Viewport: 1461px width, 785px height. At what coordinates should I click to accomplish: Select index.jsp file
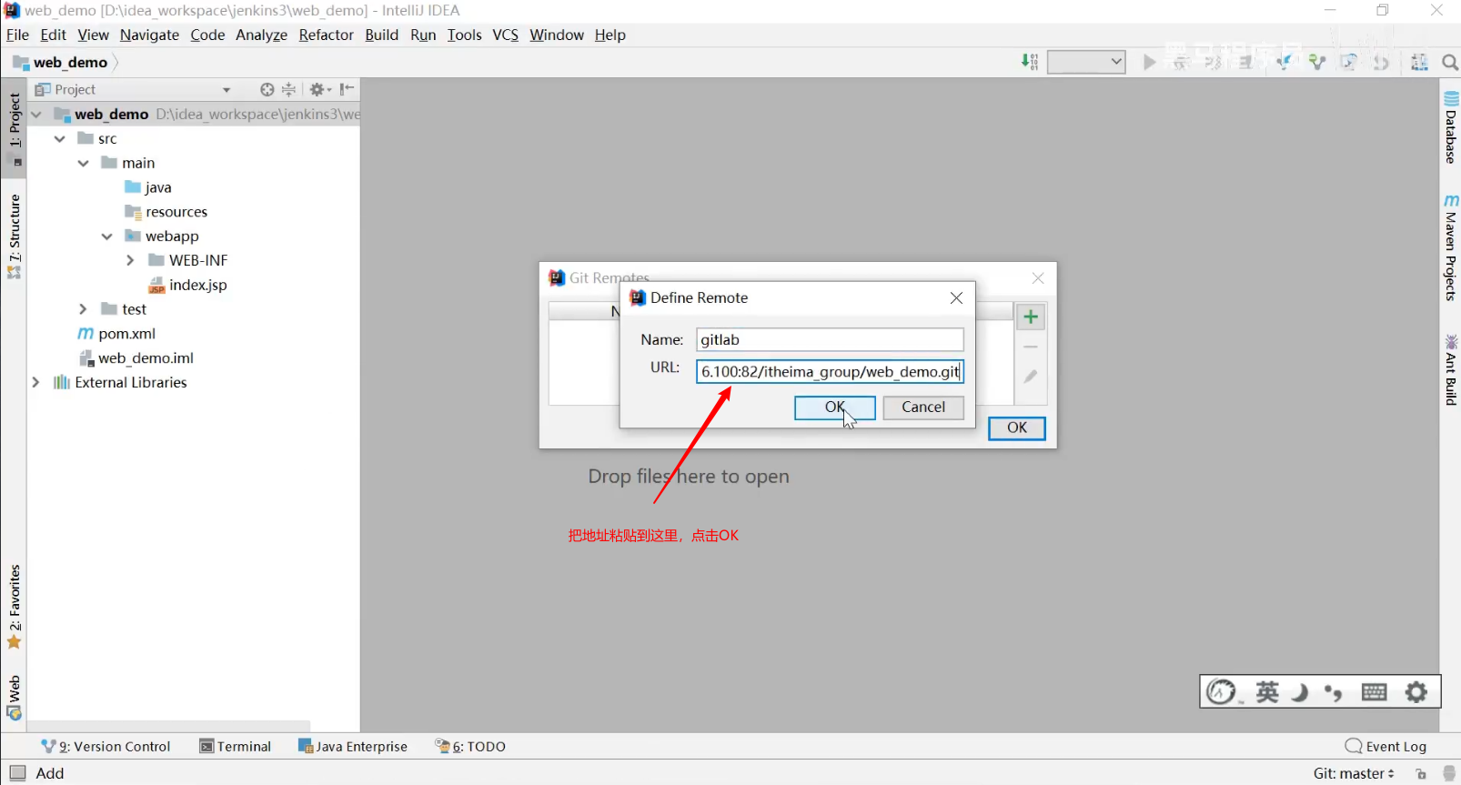click(x=187, y=285)
